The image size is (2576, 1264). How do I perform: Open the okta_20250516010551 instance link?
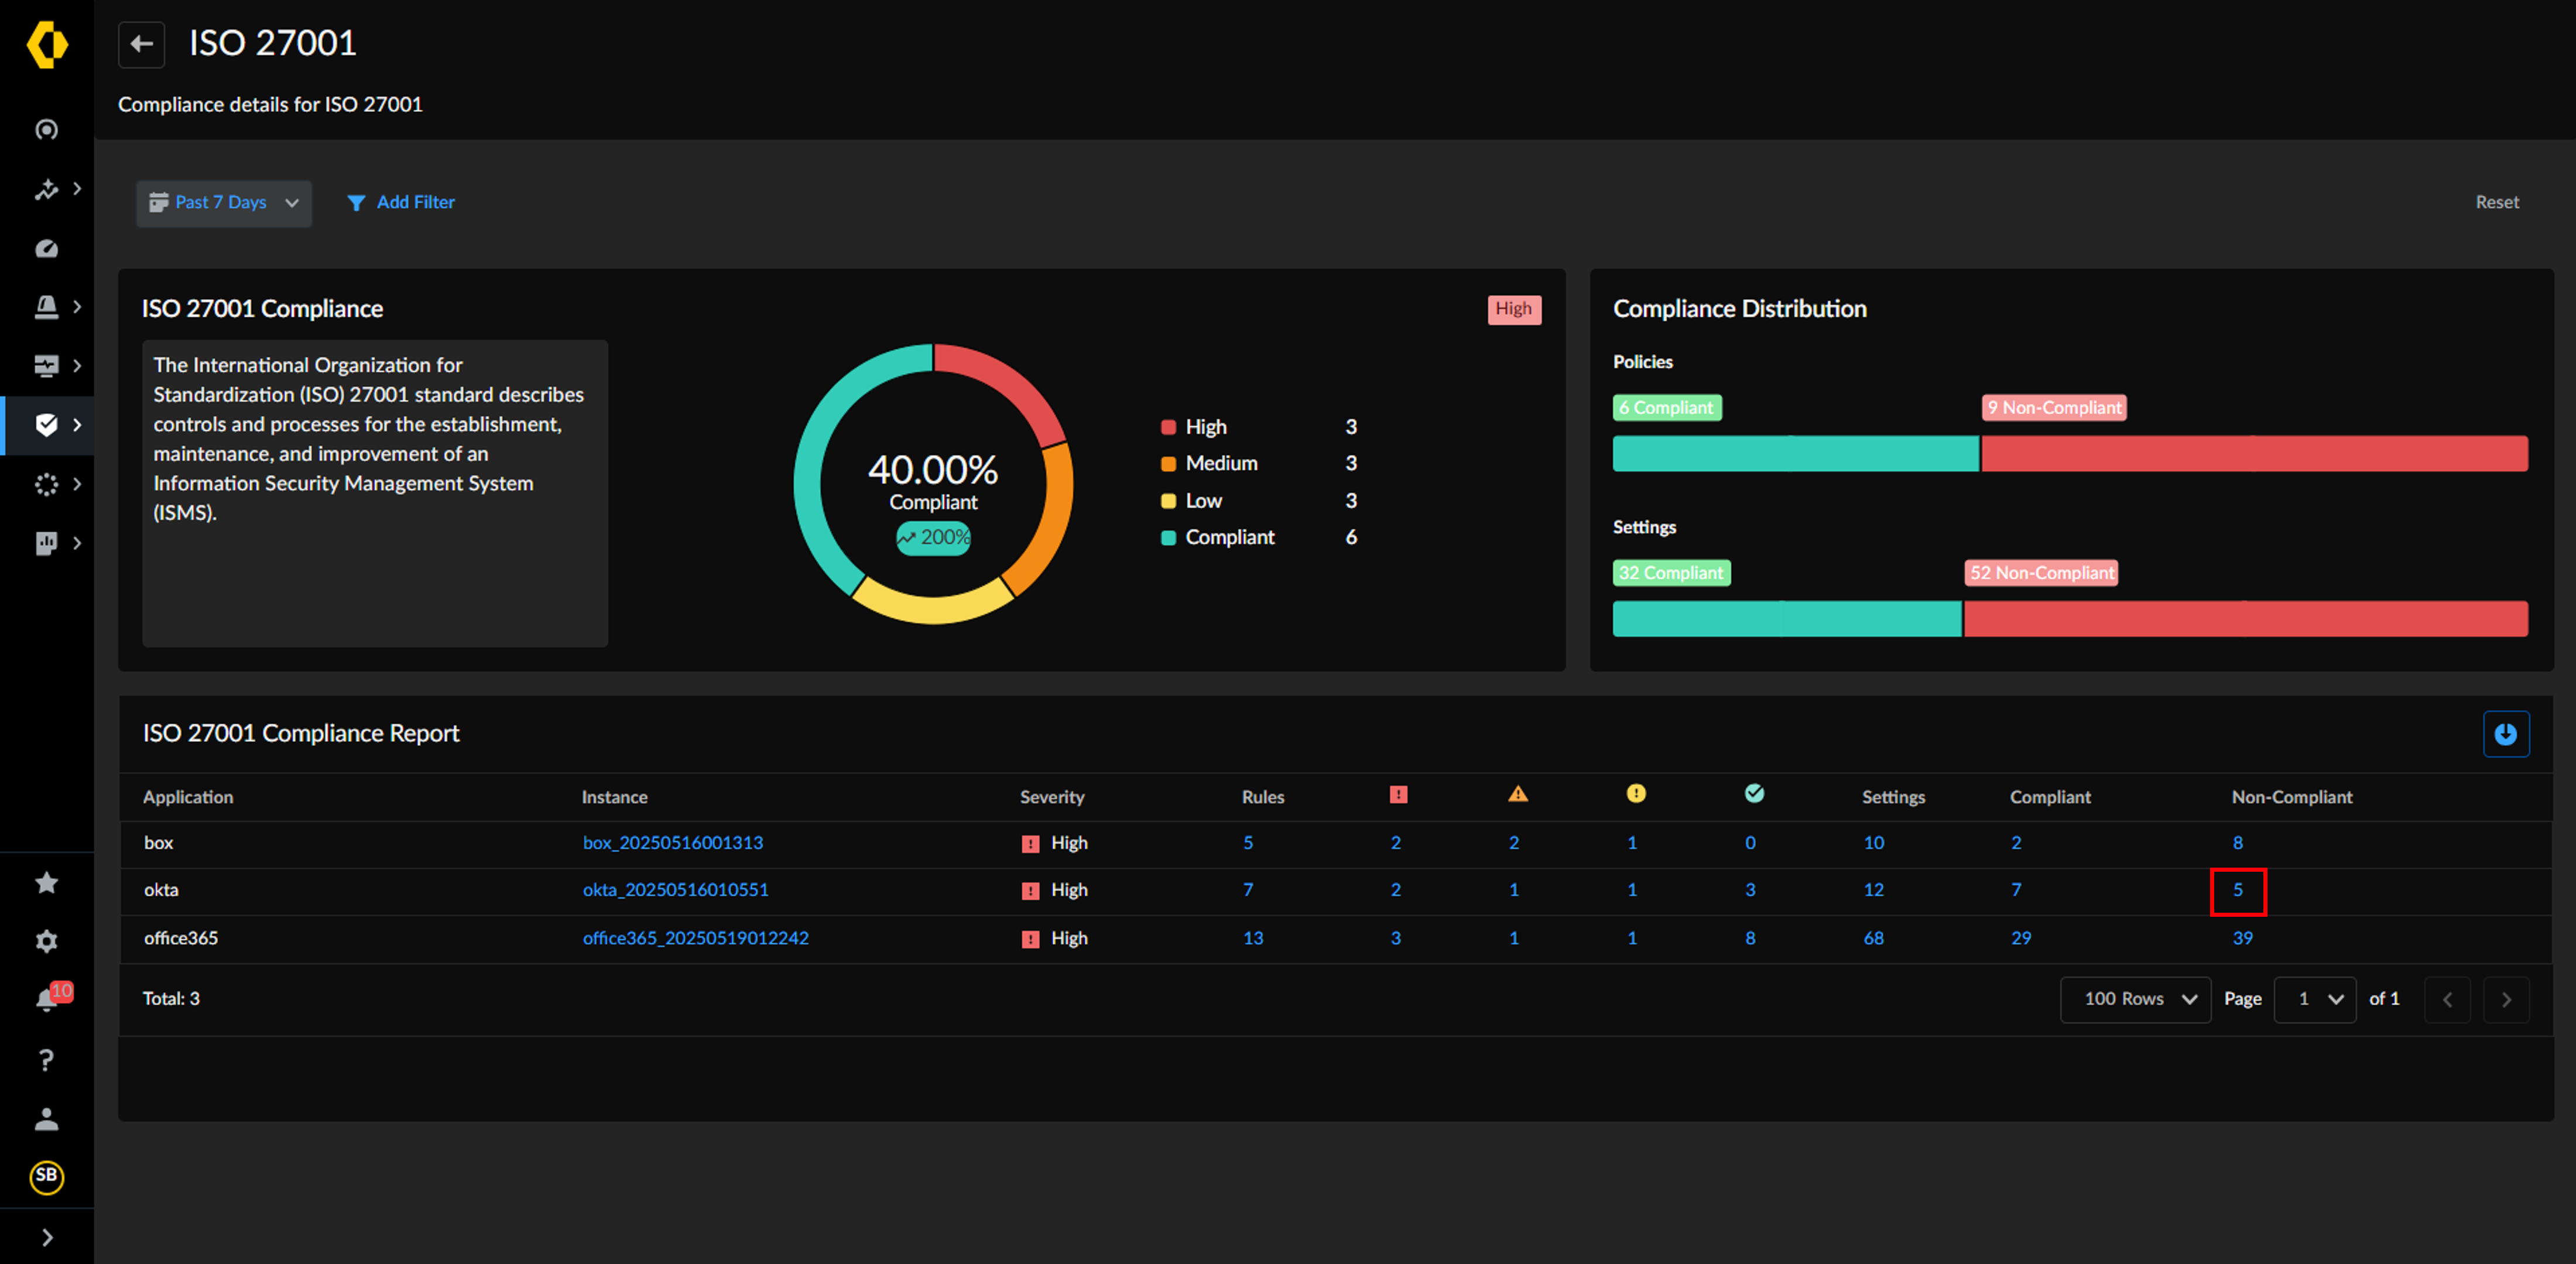[x=675, y=890]
